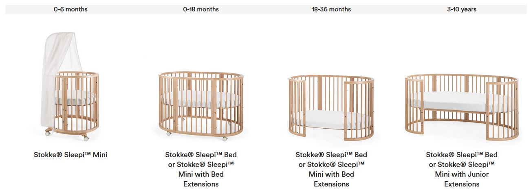Click a wheel under the 0-18 months crib
This screenshot has height=193, width=531.
click(x=225, y=138)
